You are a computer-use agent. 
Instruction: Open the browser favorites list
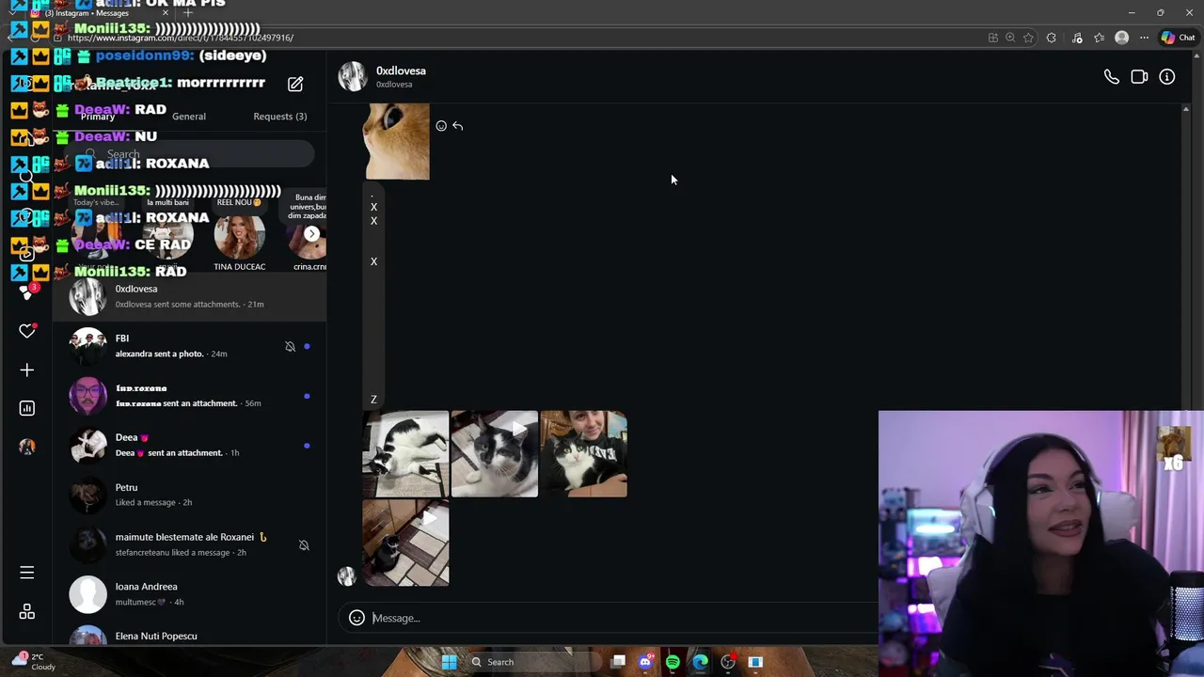point(1099,38)
